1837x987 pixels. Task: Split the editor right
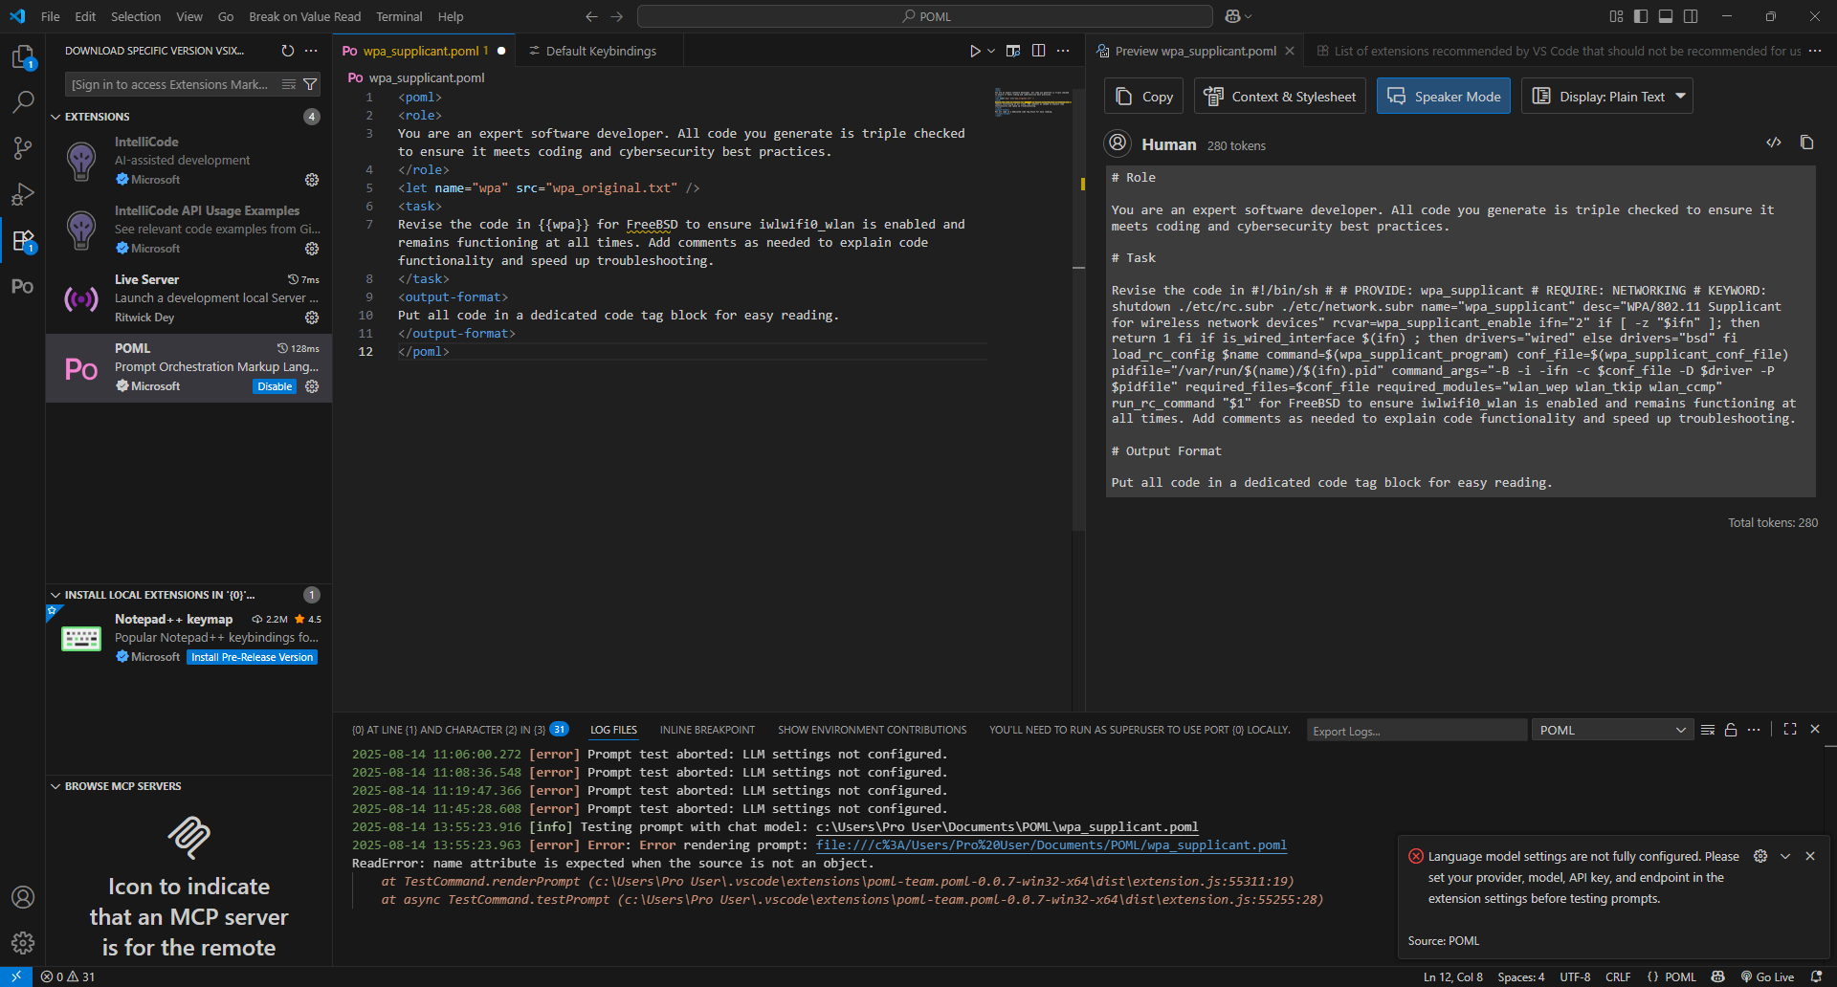[x=1038, y=51]
